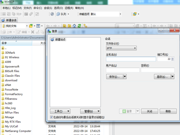Screen dimensions: 180x135
Task: Click the 高级(A)... button
Action: click(x=162, y=77)
